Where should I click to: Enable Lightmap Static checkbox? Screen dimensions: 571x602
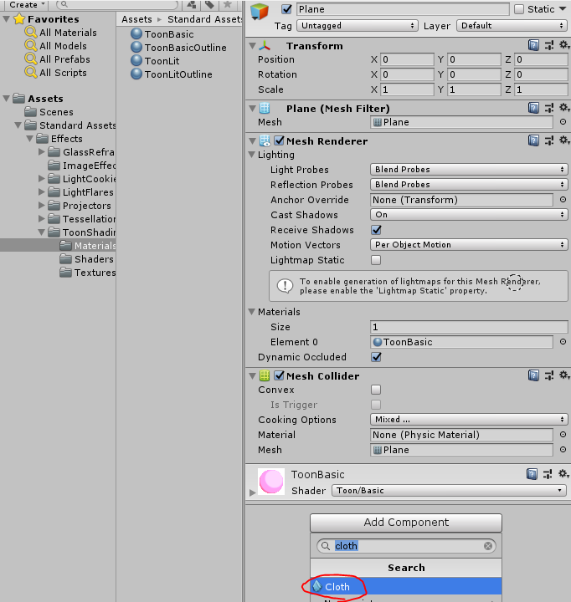pyautogui.click(x=376, y=260)
